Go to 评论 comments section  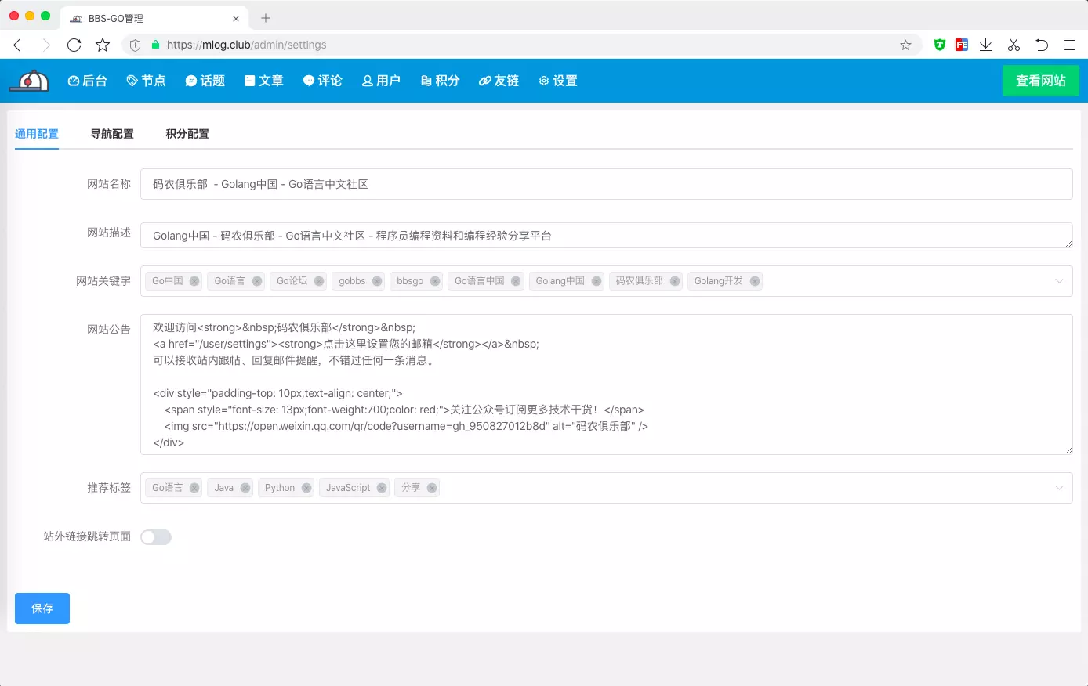(x=322, y=81)
